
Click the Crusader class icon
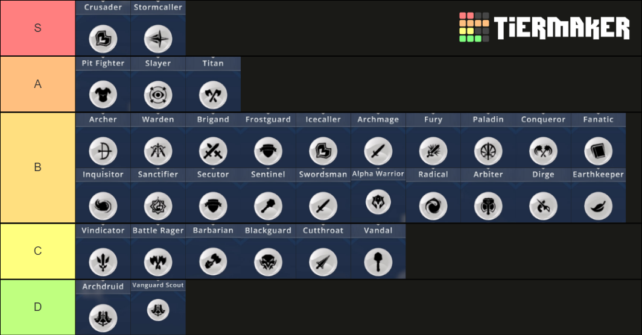[x=103, y=39]
